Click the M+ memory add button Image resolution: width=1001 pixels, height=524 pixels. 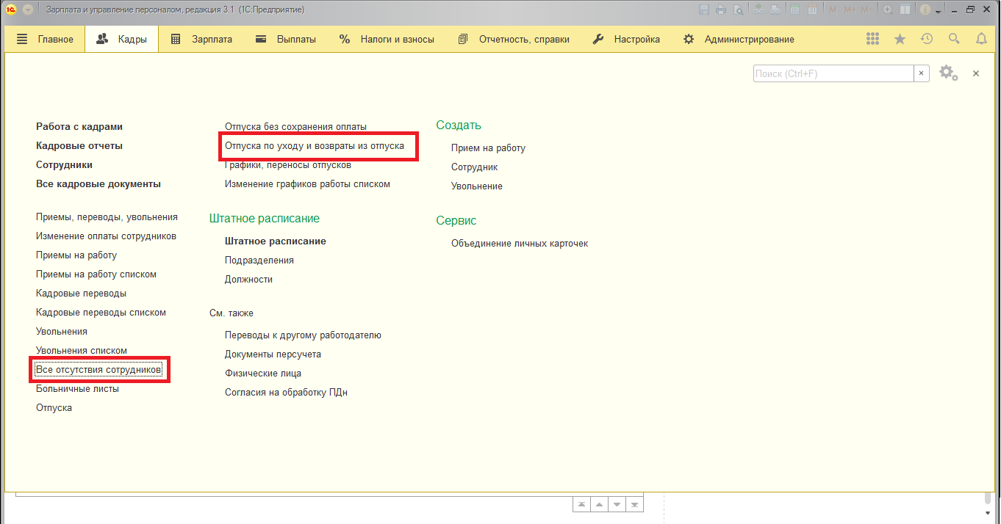850,10
